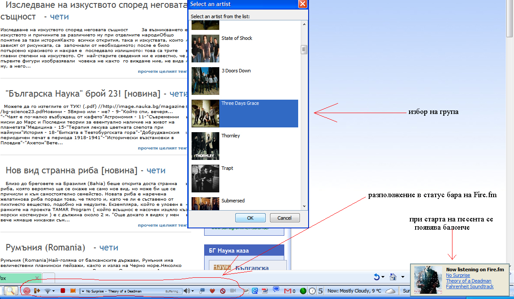This screenshot has width=514, height=299.
Task: Click the Three Days Grace band photo
Action: coord(205,114)
